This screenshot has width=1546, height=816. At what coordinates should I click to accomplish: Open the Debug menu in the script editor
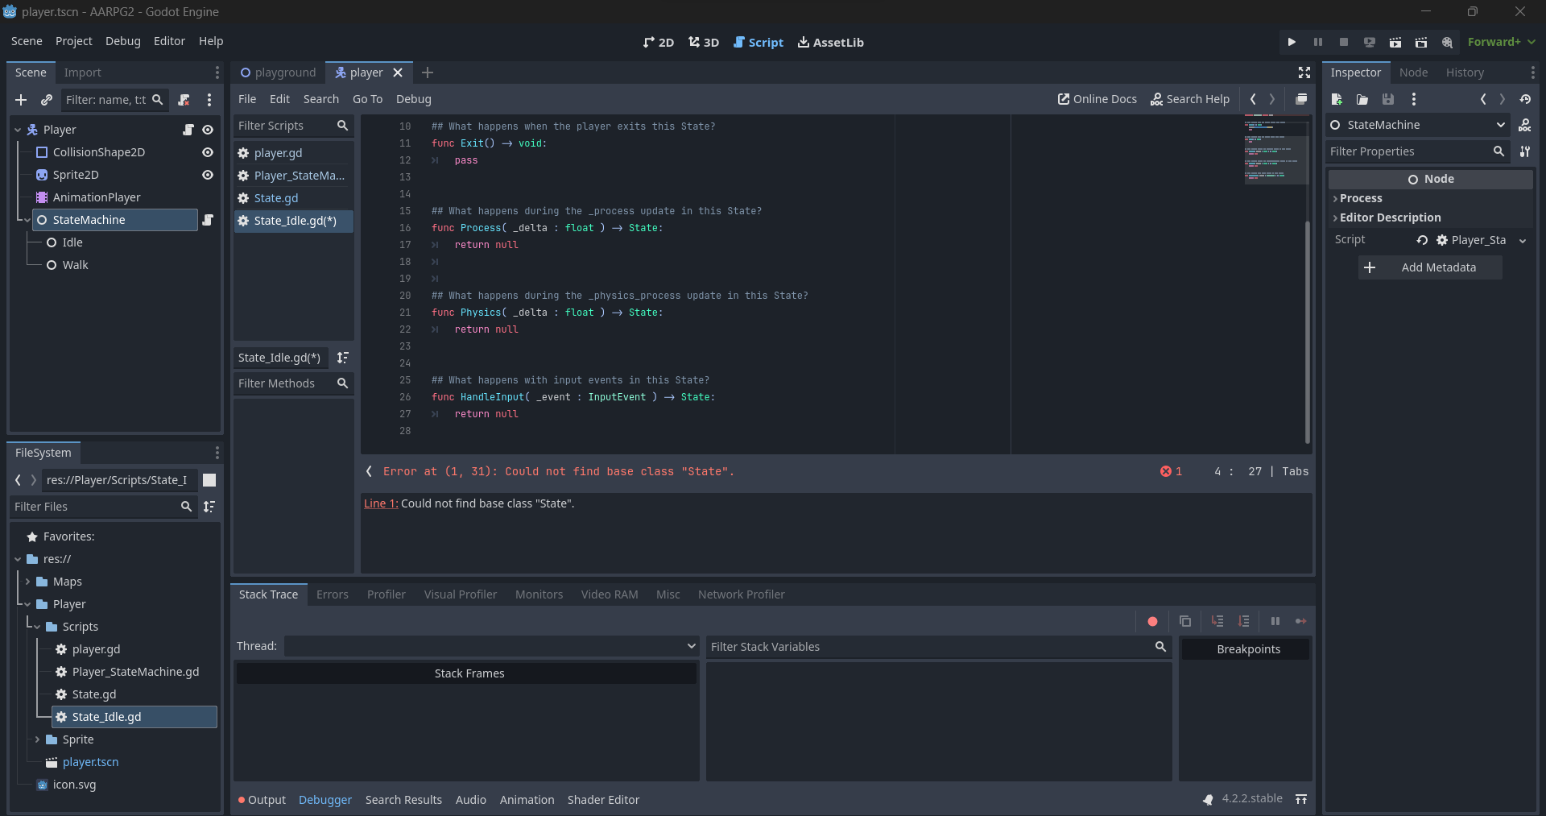414,99
